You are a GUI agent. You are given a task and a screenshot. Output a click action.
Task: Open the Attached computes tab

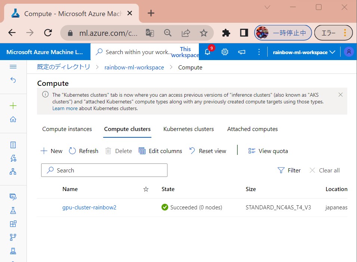coord(252,129)
